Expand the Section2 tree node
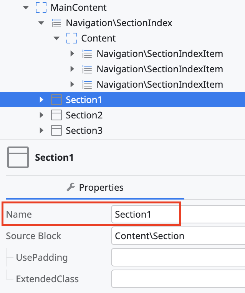Image resolution: width=245 pixels, height=293 pixels. 41,115
